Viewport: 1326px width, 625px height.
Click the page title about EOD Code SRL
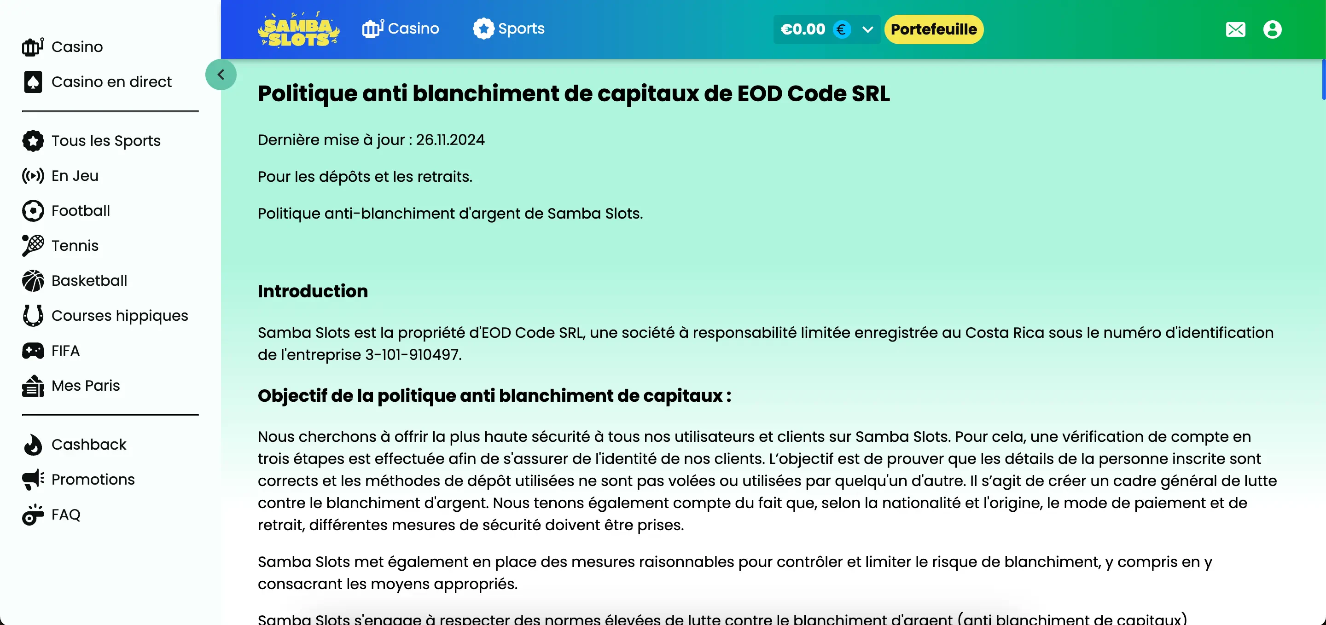click(x=573, y=93)
